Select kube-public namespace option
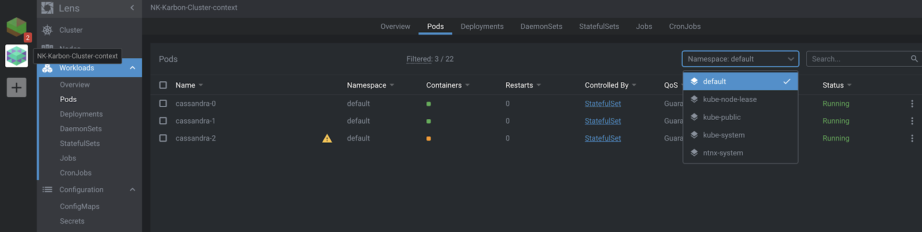This screenshot has height=232, width=922. (740, 117)
